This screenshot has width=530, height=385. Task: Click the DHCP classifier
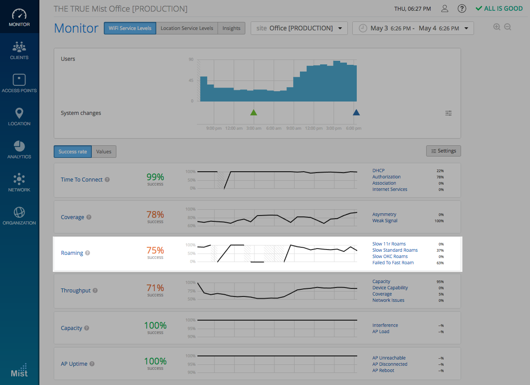coord(379,170)
